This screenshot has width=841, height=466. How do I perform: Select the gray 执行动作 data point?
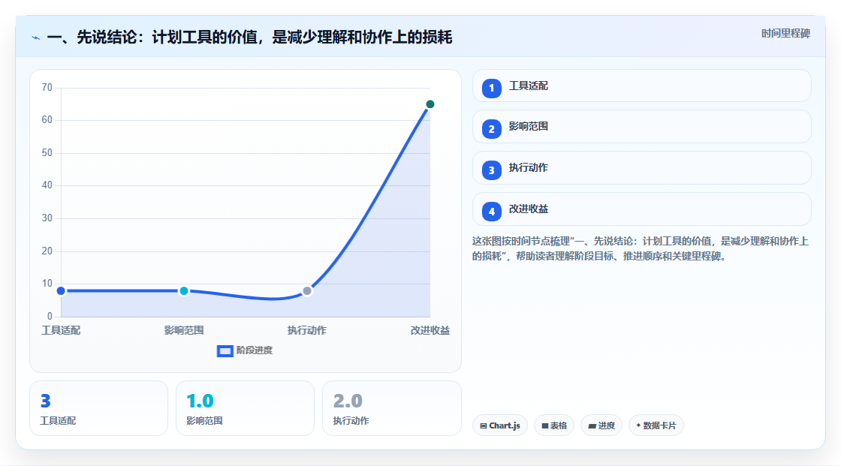coord(307,290)
